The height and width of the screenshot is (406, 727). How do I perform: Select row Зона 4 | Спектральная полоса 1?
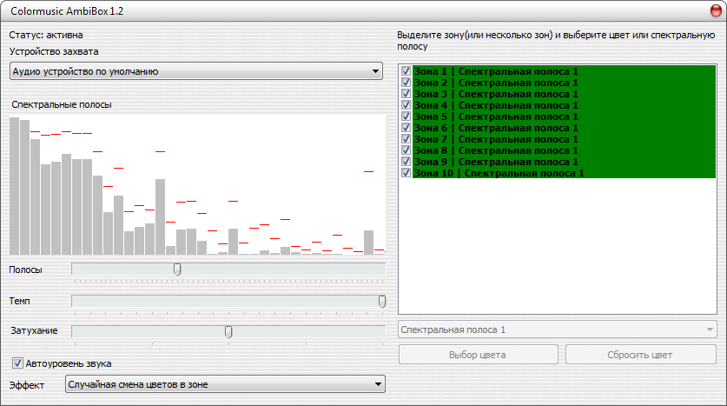point(564,105)
